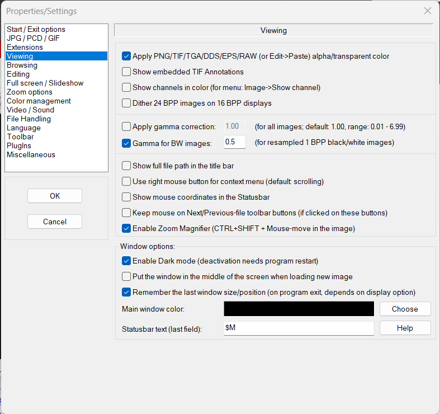Viewport: 440px width, 414px height.
Task: Enable Show mouse coordinates in the Statusbar
Action: [126, 197]
